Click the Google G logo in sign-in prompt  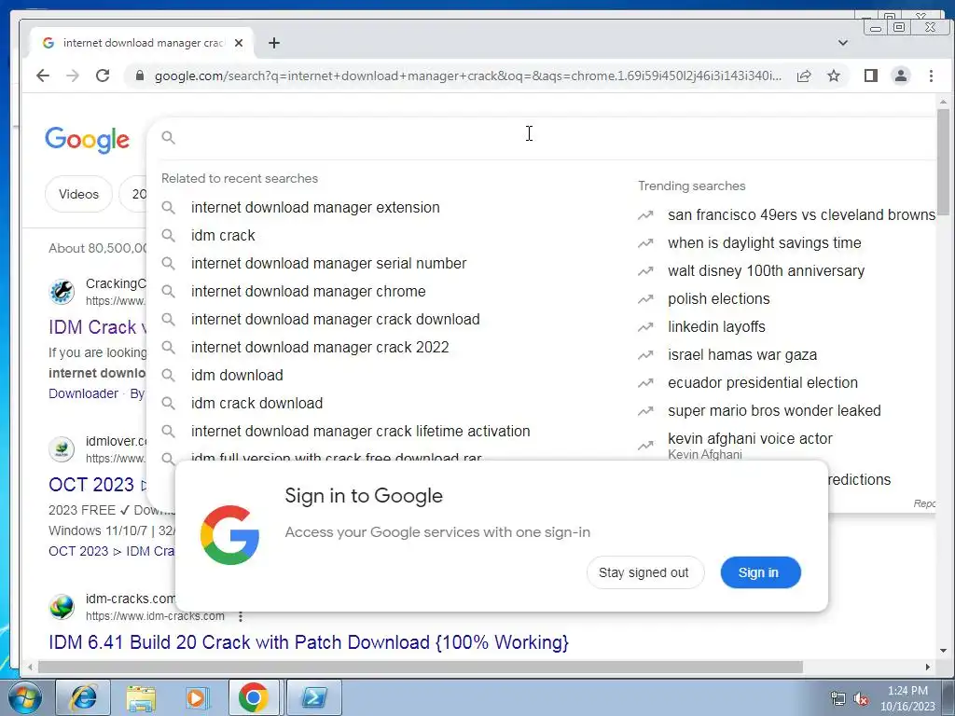pos(230,534)
